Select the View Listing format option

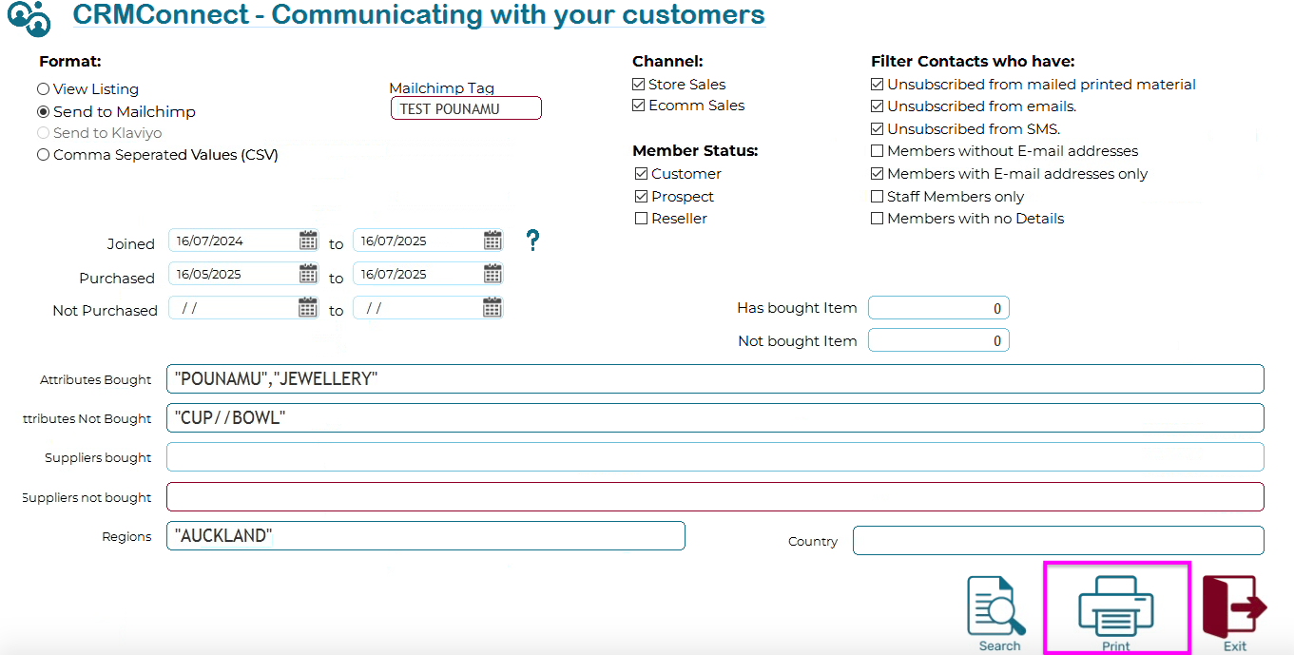point(44,89)
